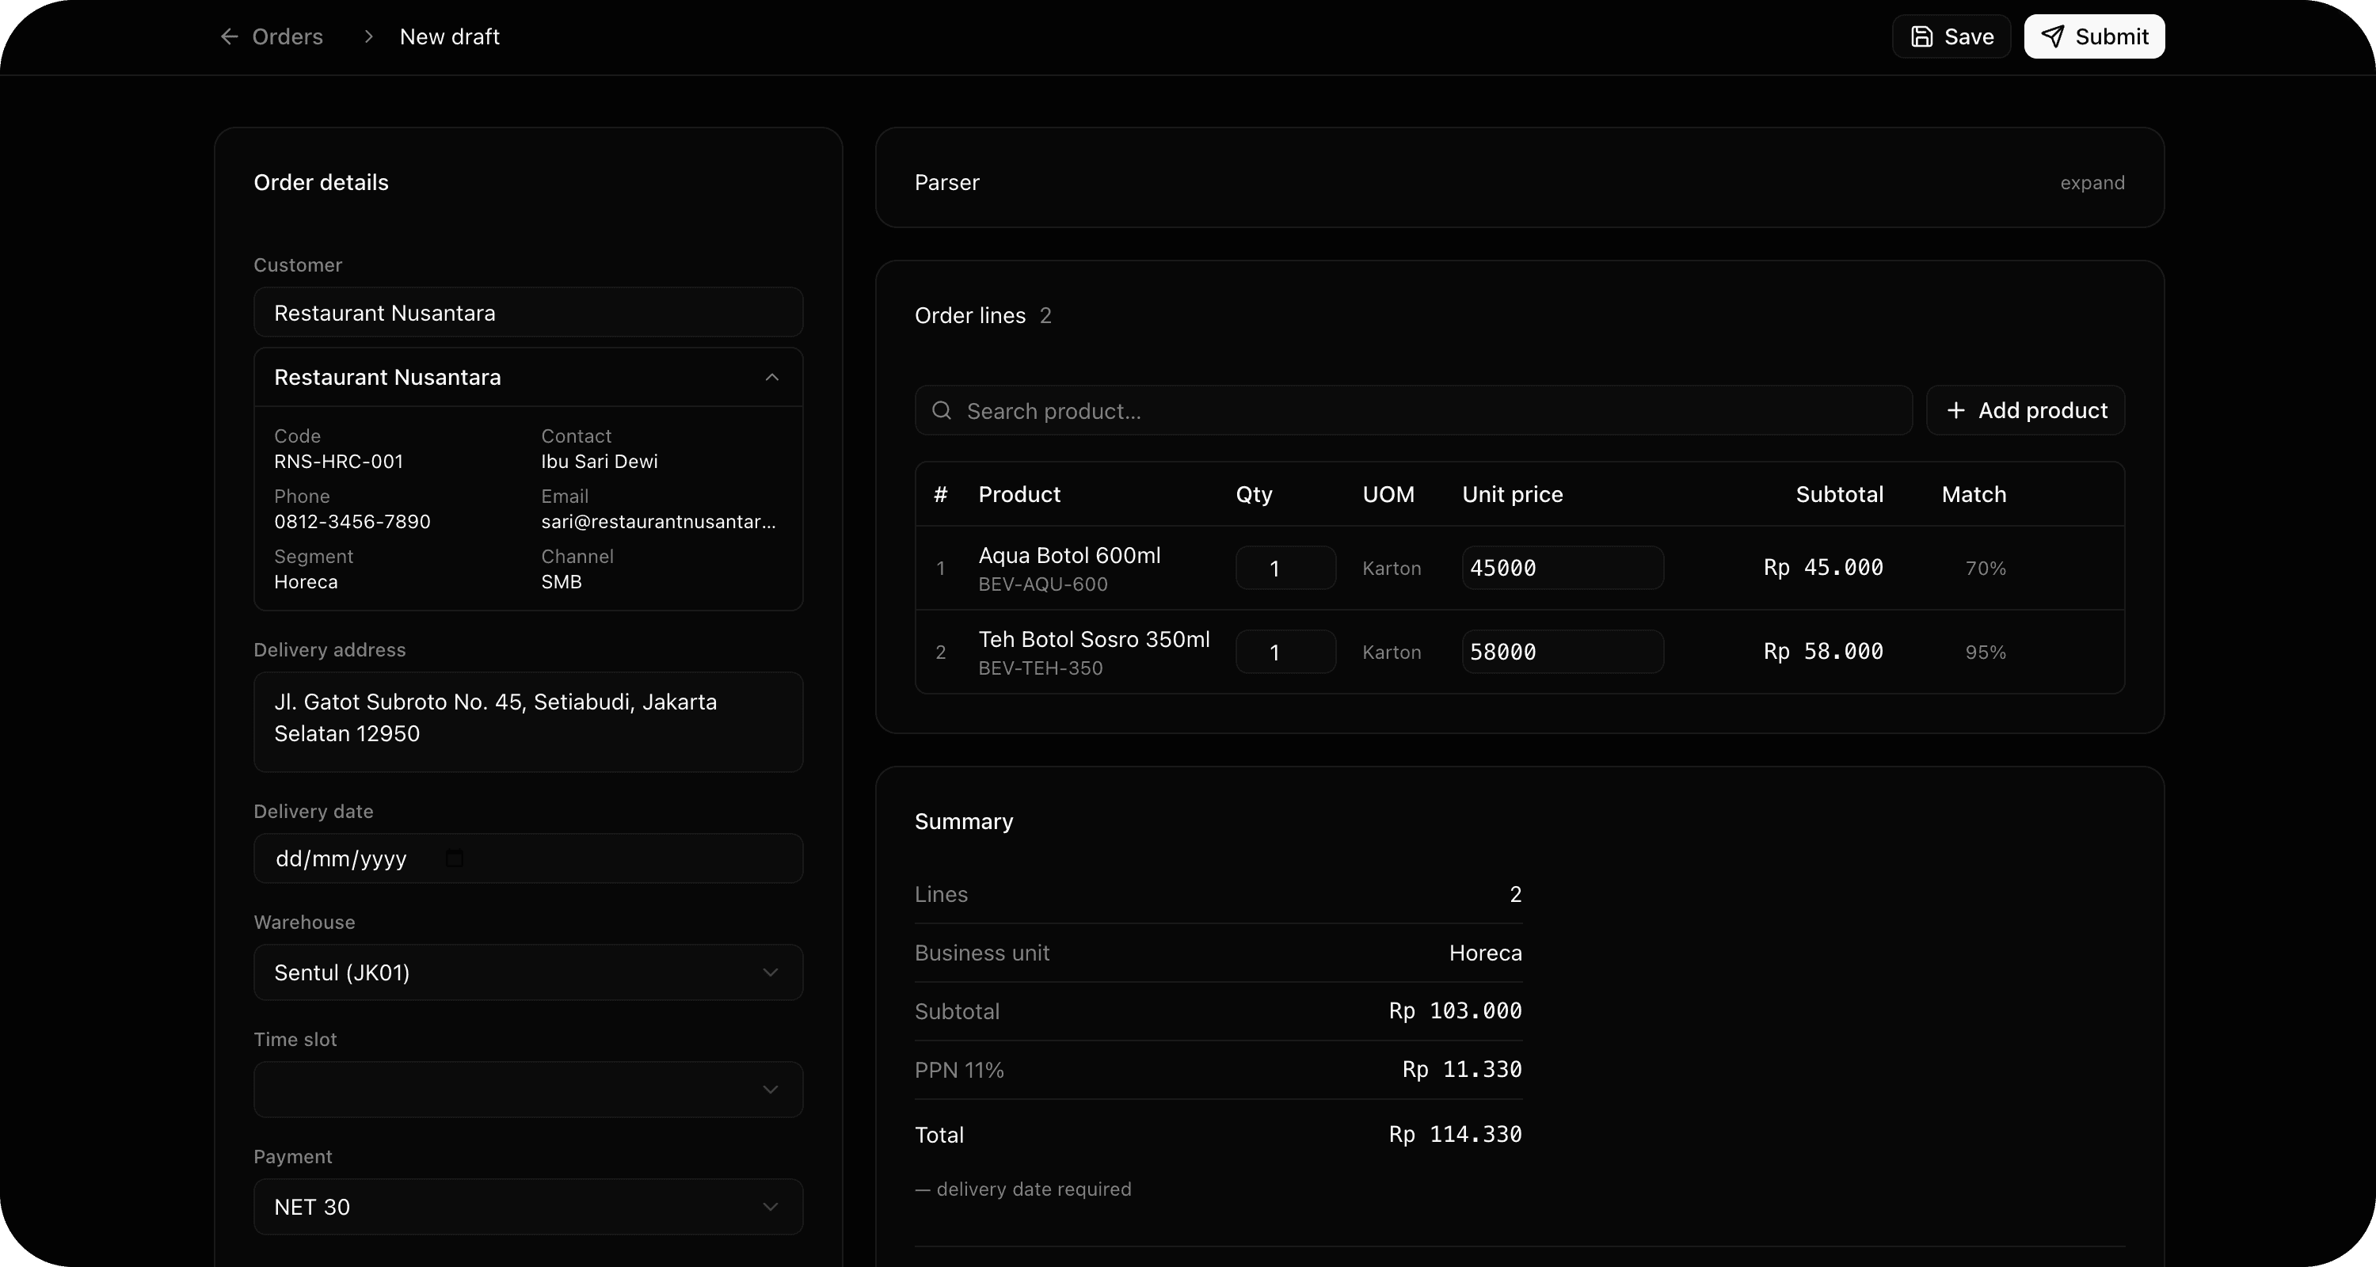Edit the unit price of Aqua Botol 600ml
The height and width of the screenshot is (1267, 2376).
coord(1562,568)
